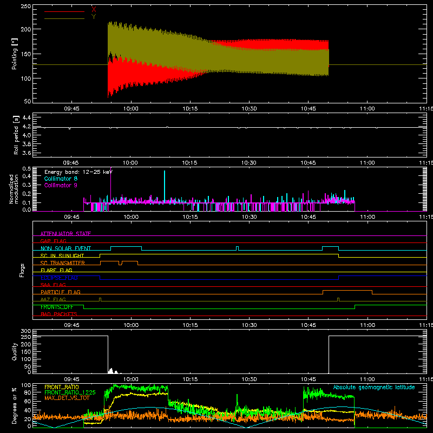The image size is (433, 433).
Task: Click the 300 tick on Quality axis
Action: pyautogui.click(x=26, y=331)
